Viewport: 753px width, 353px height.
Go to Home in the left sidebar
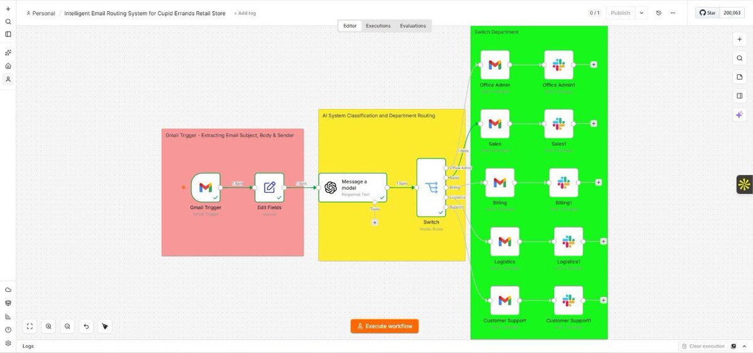(8, 66)
